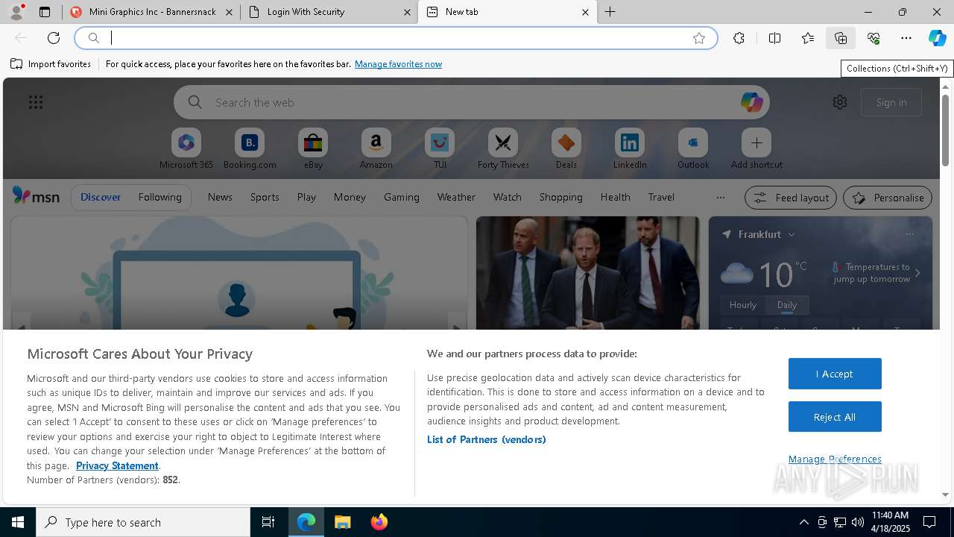Image resolution: width=954 pixels, height=537 pixels.
Task: Close the New tab tab
Action: [x=585, y=12]
